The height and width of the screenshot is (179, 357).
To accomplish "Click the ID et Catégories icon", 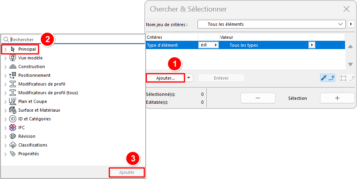I will [12, 119].
